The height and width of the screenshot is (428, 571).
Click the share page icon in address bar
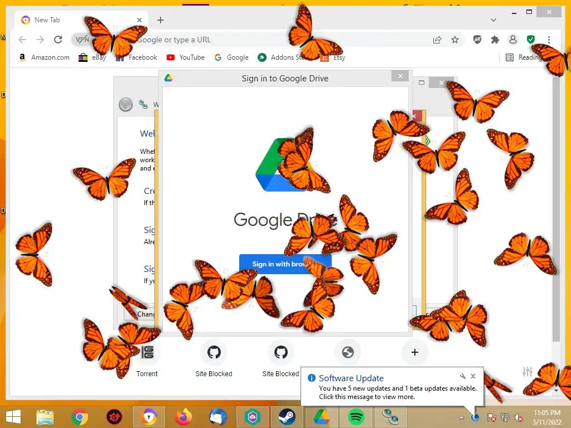tap(437, 40)
